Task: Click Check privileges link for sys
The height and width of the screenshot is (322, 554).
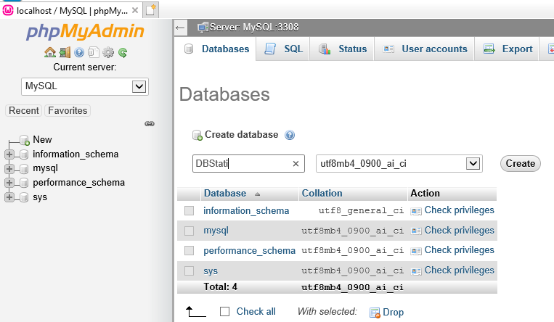Action: (x=458, y=271)
